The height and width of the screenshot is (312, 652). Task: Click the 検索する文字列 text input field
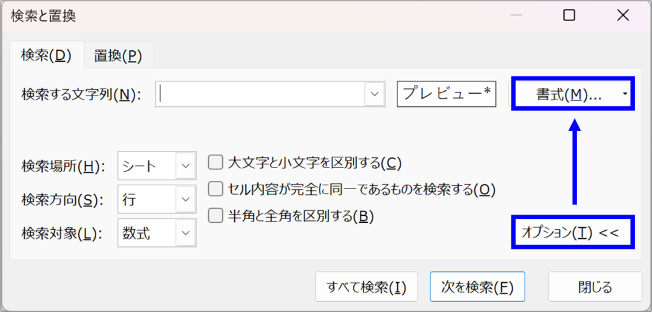[x=260, y=94]
